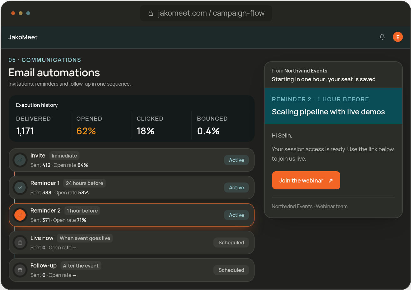
Task: Click the From Northwind Events sender line
Action: pyautogui.click(x=299, y=71)
